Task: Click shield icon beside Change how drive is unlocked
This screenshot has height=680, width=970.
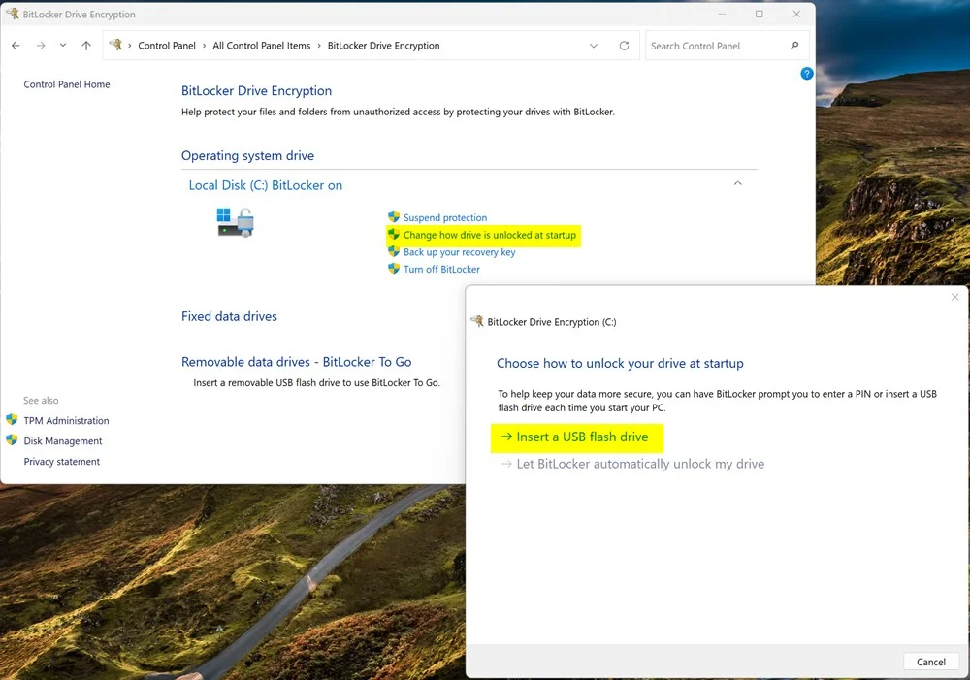Action: point(394,235)
